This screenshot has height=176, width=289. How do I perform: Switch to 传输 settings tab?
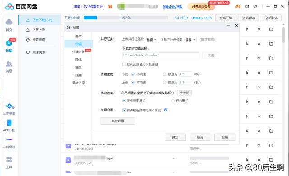[x=78, y=44]
